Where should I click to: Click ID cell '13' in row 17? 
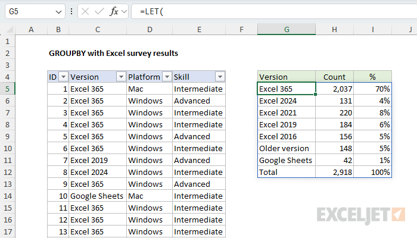coord(58,232)
